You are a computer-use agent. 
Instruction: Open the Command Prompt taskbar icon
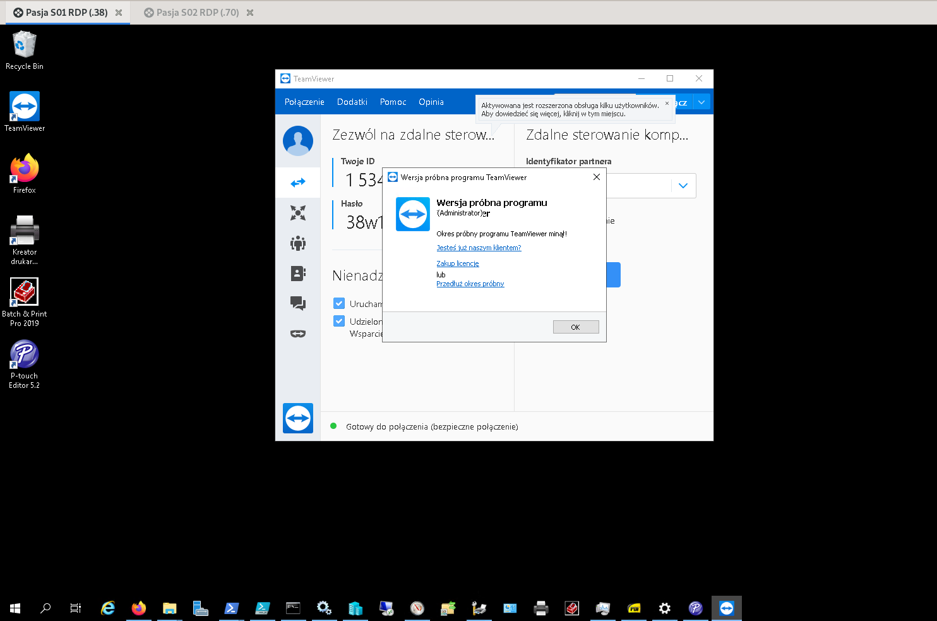click(294, 608)
